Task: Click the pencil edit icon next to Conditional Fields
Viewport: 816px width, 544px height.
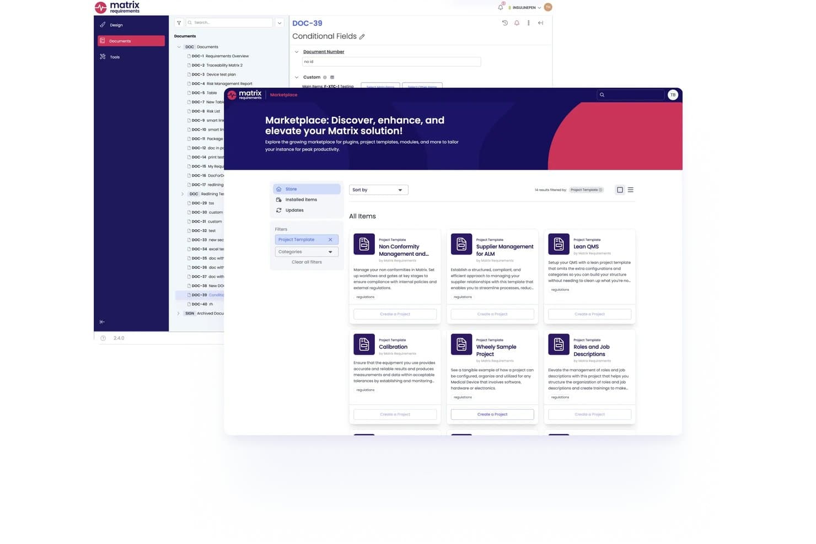Action: (362, 36)
